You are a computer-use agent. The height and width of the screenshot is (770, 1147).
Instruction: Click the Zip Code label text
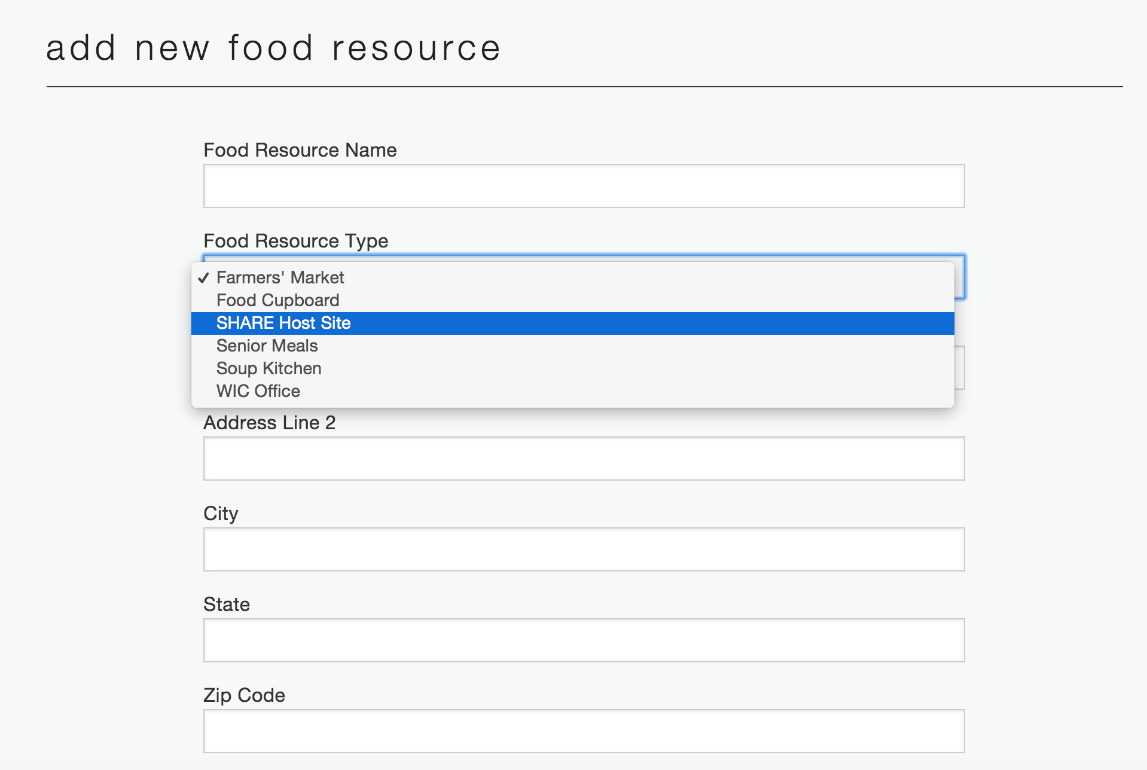244,695
